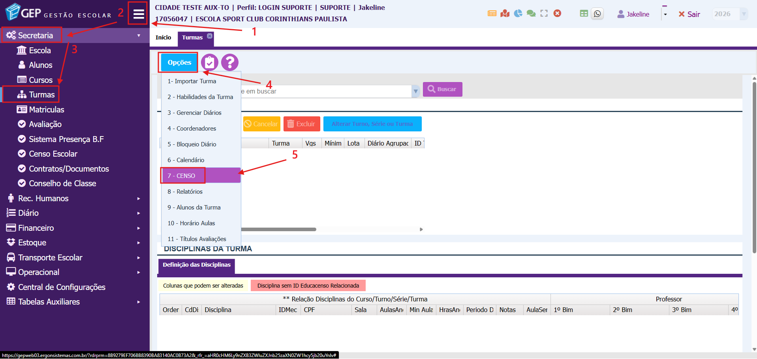The image size is (757, 359).
Task: Click the Buscar search button
Action: pyautogui.click(x=443, y=89)
